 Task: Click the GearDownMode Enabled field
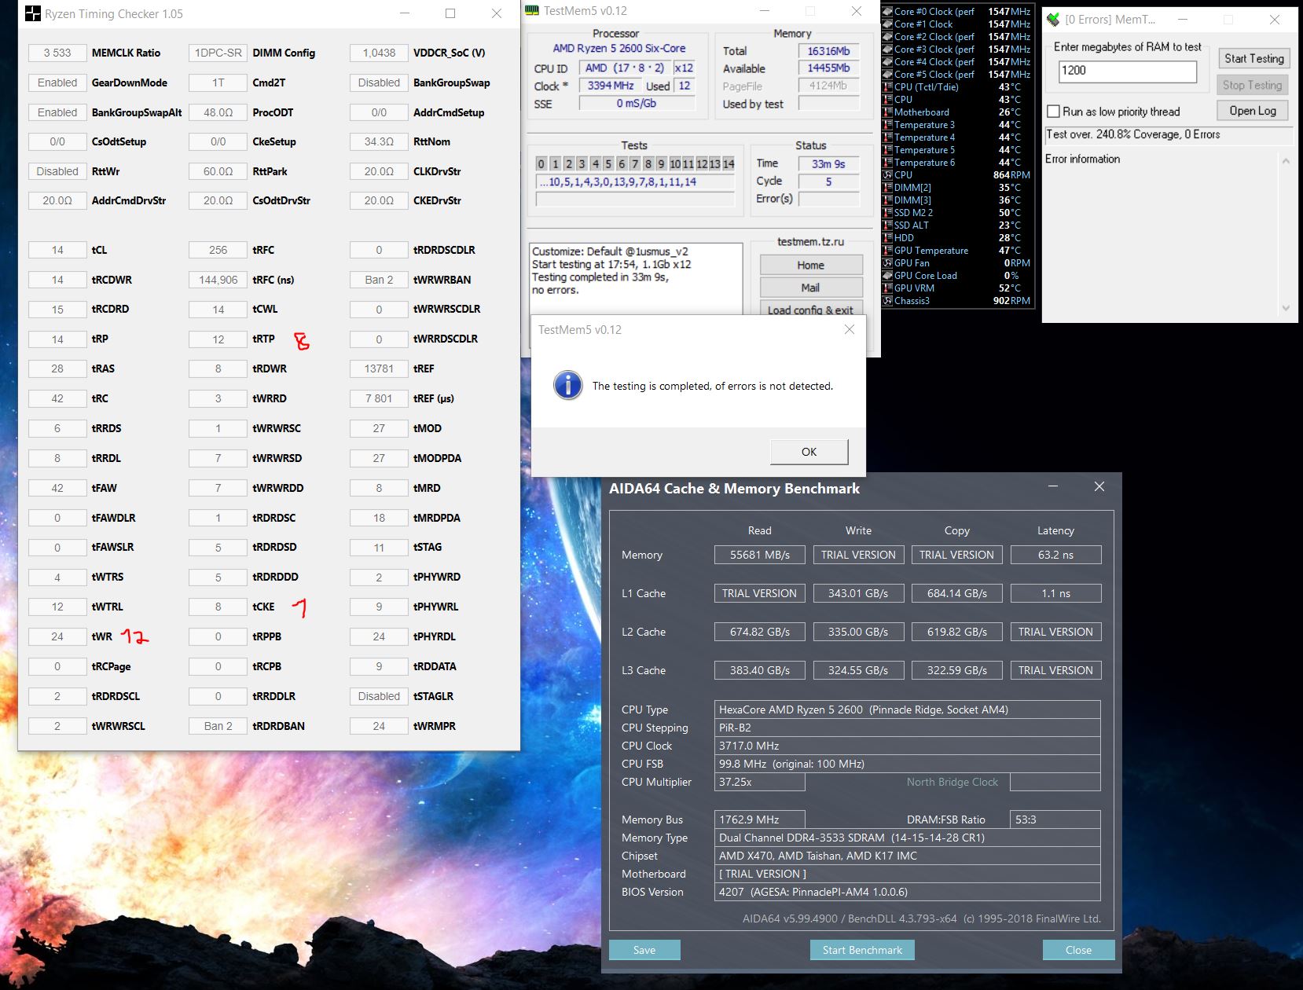pos(57,82)
